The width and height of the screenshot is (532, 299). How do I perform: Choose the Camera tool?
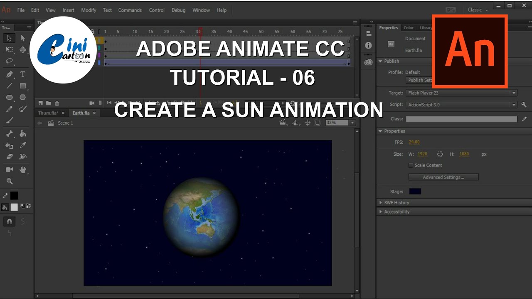pos(9,169)
